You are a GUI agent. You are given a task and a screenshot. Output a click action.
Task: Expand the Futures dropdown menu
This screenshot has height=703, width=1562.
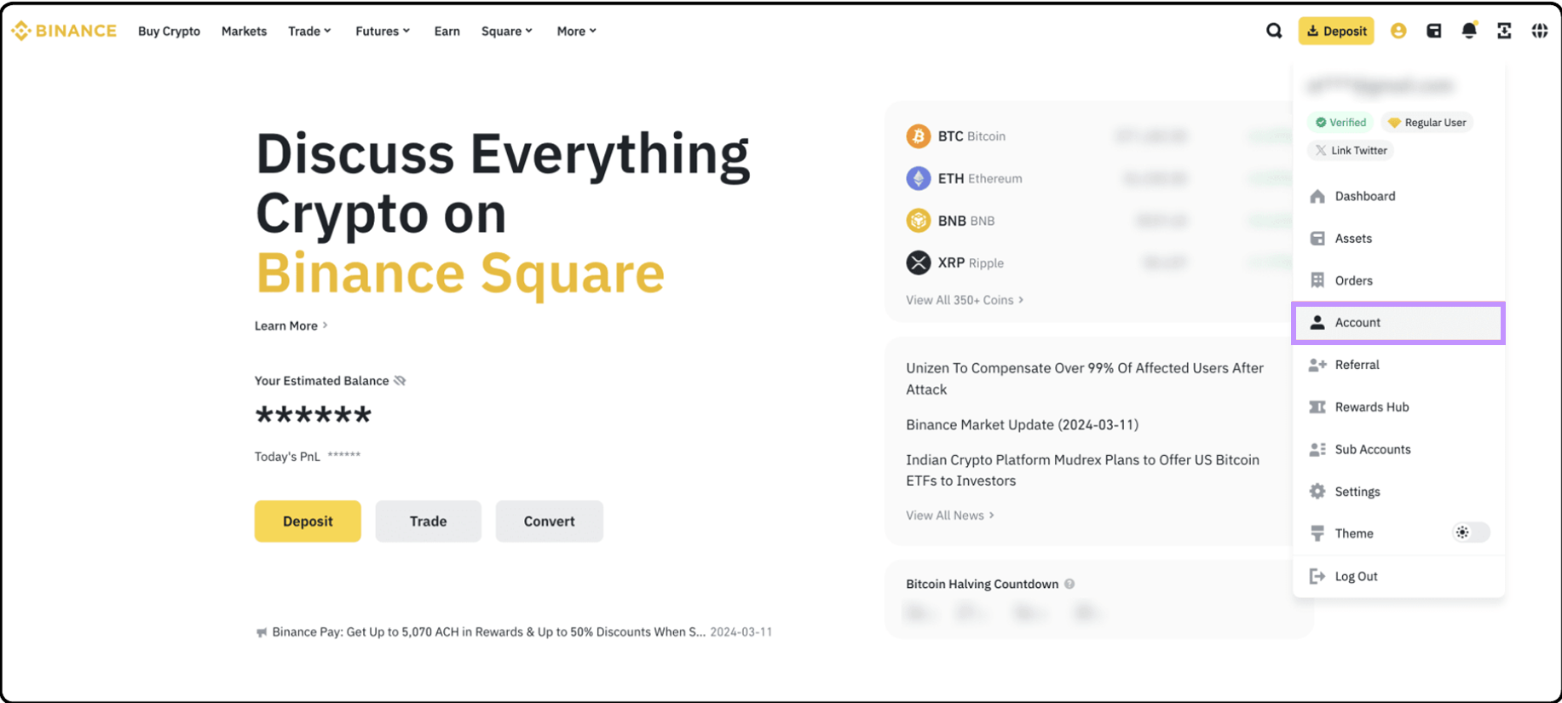383,31
